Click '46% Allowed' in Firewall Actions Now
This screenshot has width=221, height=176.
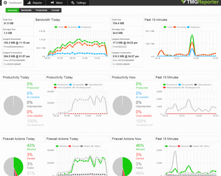[x=140, y=147]
